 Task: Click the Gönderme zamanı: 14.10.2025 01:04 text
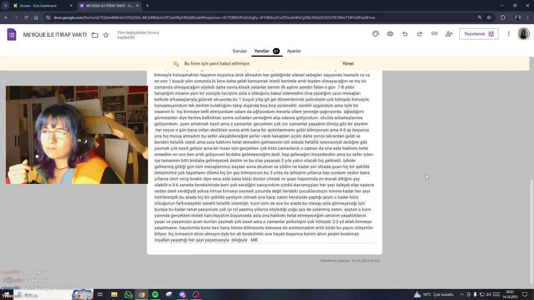(350, 261)
